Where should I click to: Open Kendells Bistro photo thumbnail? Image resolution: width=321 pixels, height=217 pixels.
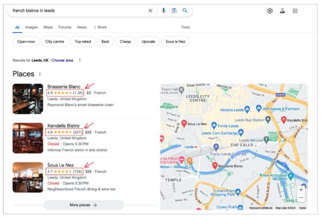(28, 138)
